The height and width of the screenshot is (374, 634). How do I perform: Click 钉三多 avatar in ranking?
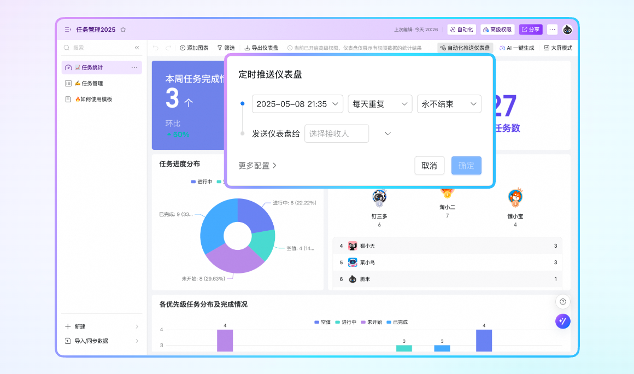[379, 197]
